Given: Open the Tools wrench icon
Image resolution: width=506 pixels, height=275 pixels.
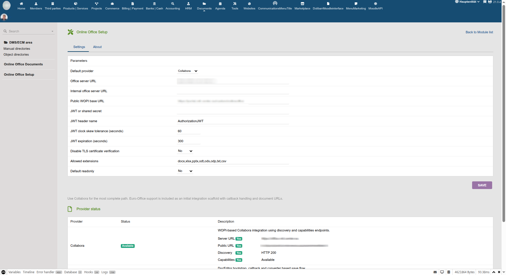Looking at the screenshot, I should 235,4.
